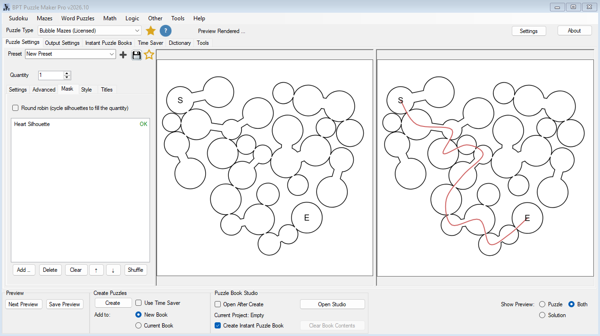The image size is (600, 336).
Task: Open the Time Saver tab
Action: point(150,43)
